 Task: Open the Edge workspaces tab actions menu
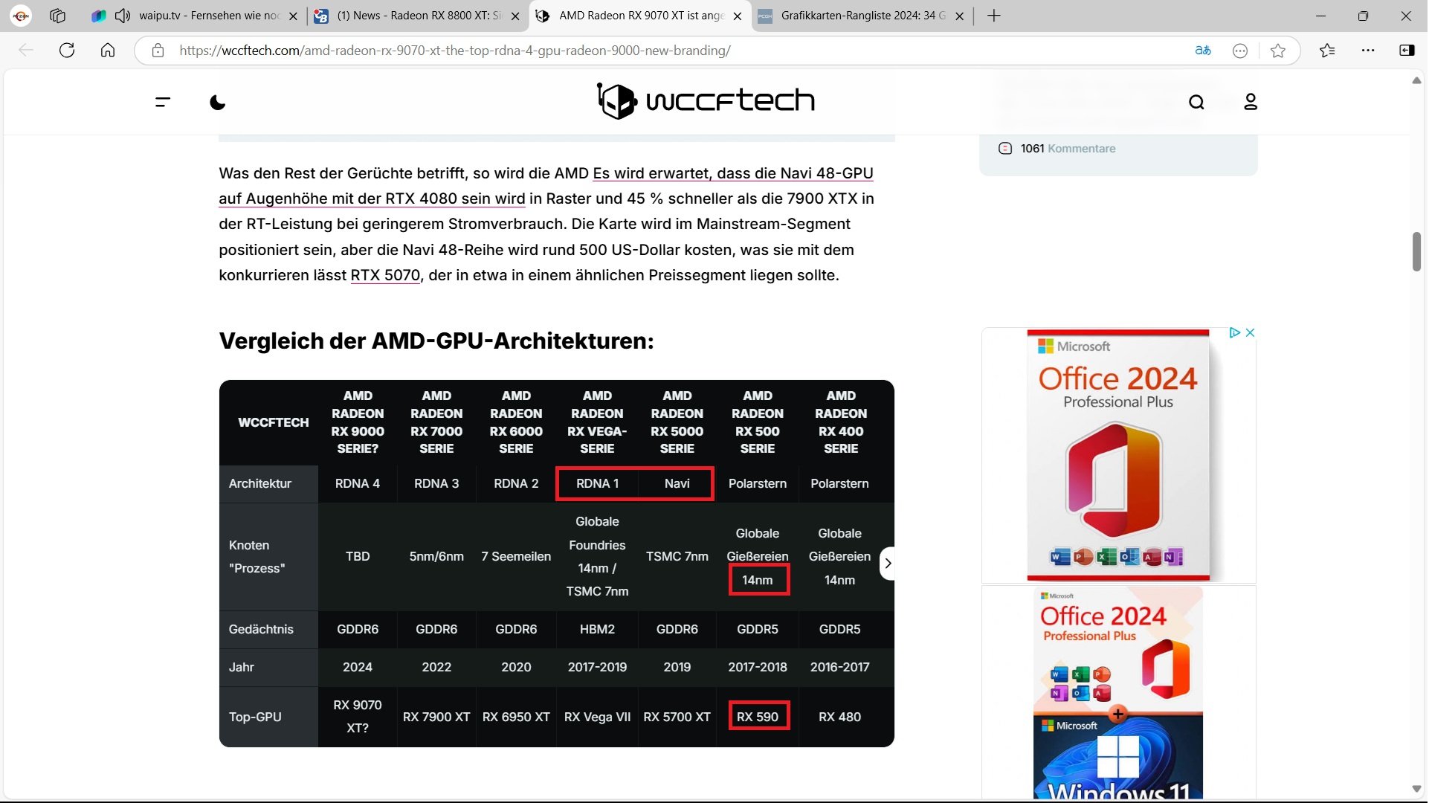(x=57, y=16)
